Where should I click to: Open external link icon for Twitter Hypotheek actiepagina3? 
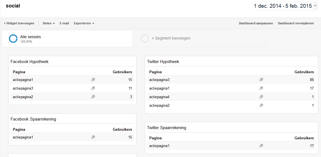pyautogui.click(x=261, y=80)
